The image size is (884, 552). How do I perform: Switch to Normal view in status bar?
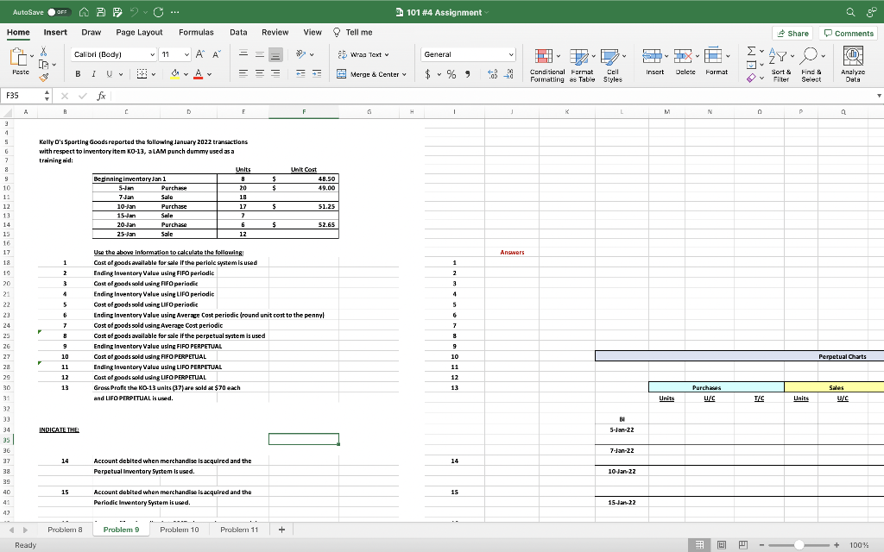pyautogui.click(x=699, y=545)
